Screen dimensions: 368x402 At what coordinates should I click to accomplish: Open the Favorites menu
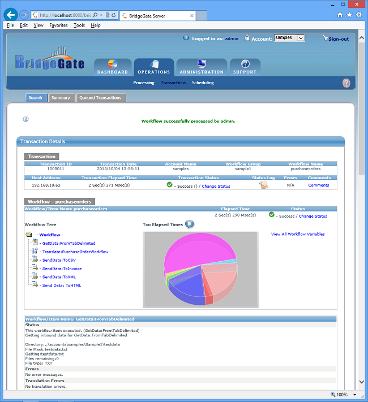point(58,25)
